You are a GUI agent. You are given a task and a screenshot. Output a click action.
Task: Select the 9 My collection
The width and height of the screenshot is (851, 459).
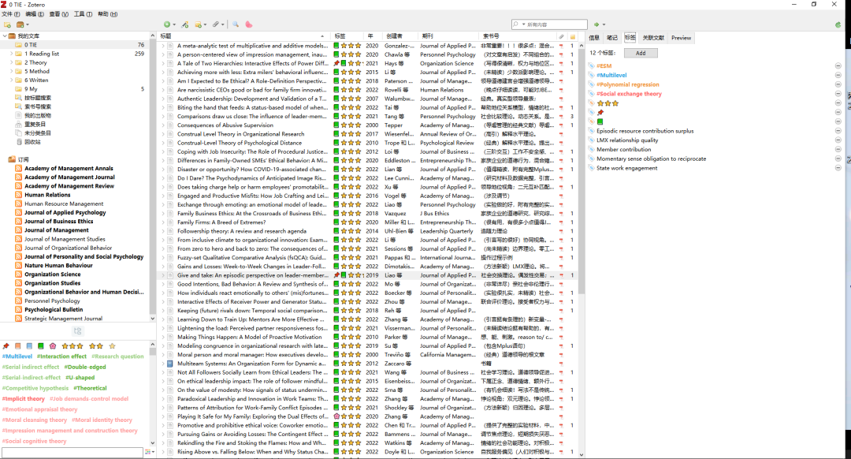point(76,89)
